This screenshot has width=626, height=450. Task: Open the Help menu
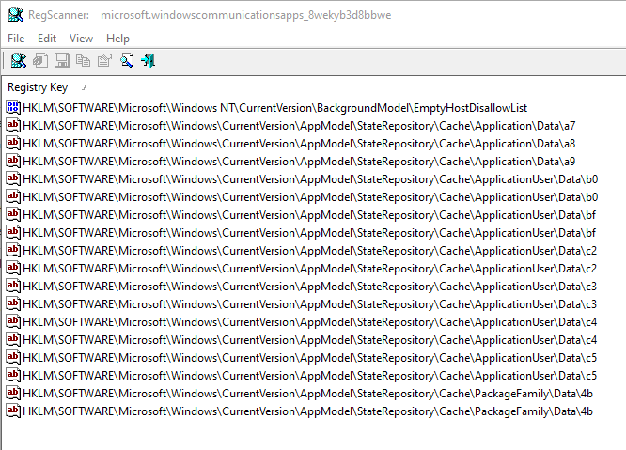point(117,39)
